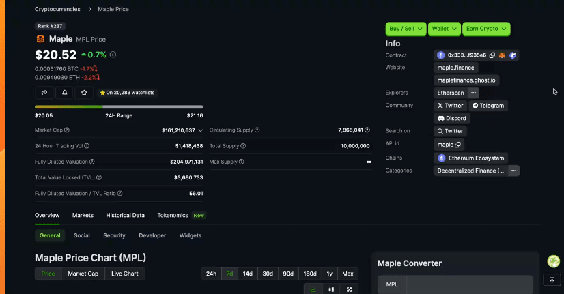Open Total Value Locked help icon
This screenshot has width=564, height=294.
[x=99, y=177]
